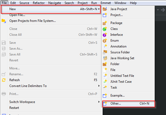Click the Source Folder icon
Screen dimensions: 166x115
point(105,52)
